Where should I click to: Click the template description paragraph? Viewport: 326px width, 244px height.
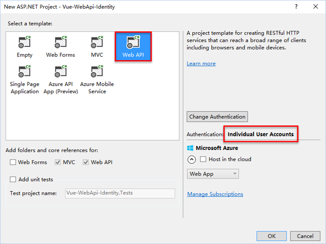[x=247, y=40]
